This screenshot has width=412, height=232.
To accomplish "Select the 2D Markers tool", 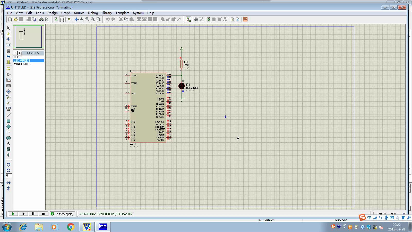I will coord(8,155).
